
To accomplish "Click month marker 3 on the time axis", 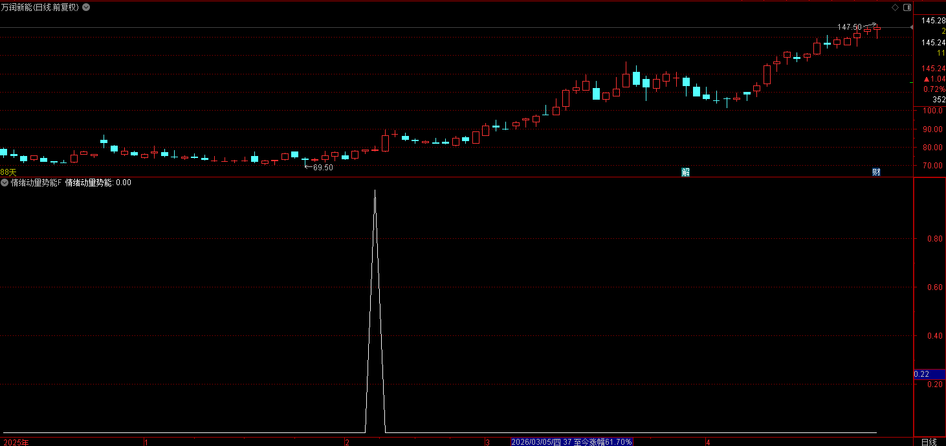I will point(487,442).
